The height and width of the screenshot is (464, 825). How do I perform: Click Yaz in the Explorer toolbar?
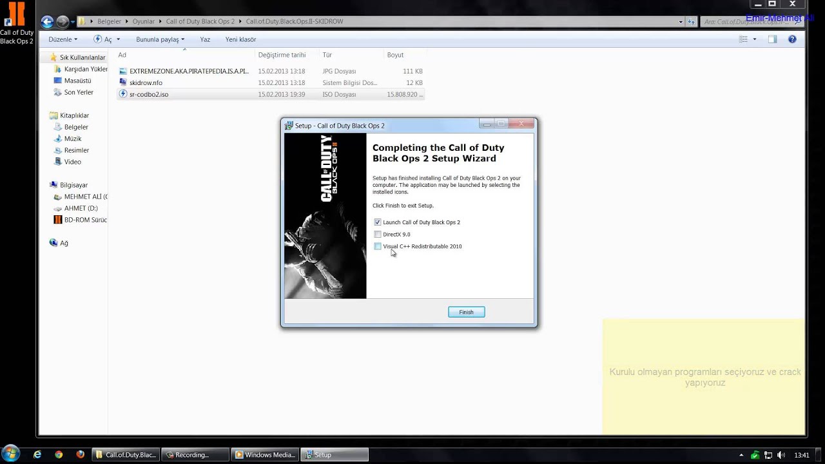[205, 39]
